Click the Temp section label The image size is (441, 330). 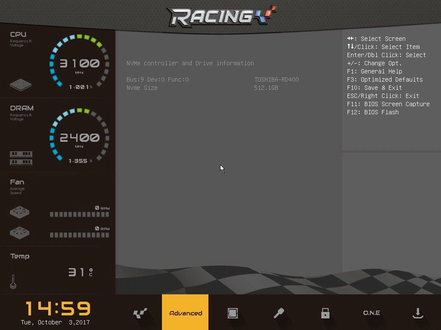[20, 256]
